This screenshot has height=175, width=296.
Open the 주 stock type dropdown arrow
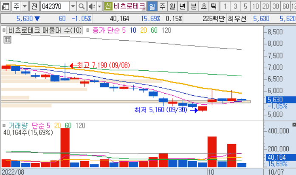click(25, 6)
